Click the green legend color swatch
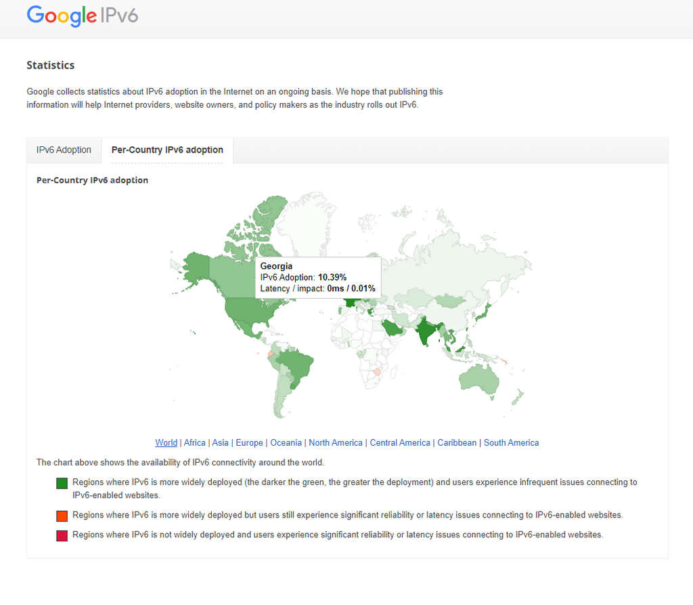Image resolution: width=693 pixels, height=605 pixels. 62,483
